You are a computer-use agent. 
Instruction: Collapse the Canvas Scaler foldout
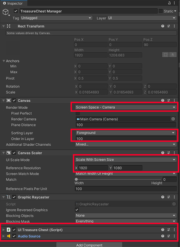coord(3,153)
